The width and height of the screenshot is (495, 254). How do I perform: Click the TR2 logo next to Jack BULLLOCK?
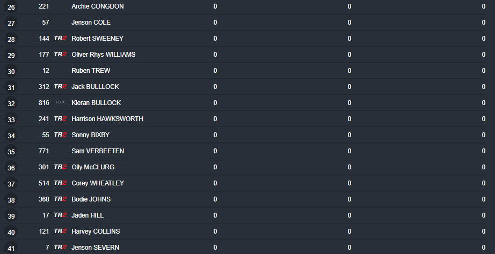point(60,87)
